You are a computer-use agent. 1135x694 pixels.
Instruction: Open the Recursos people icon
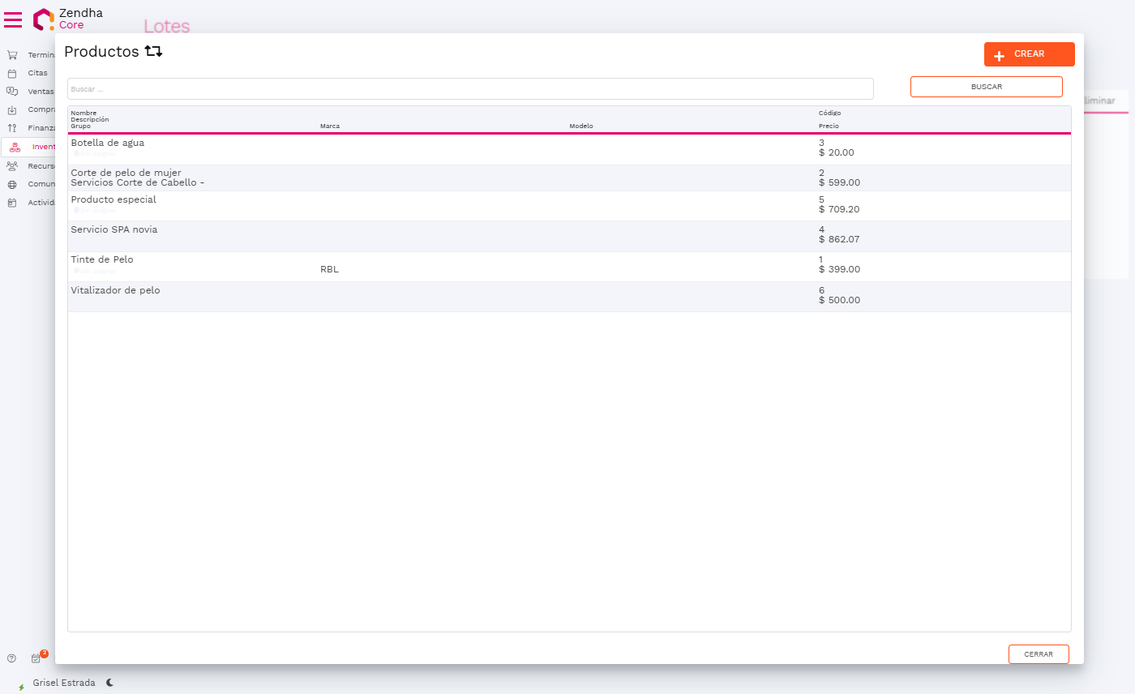[x=12, y=165]
